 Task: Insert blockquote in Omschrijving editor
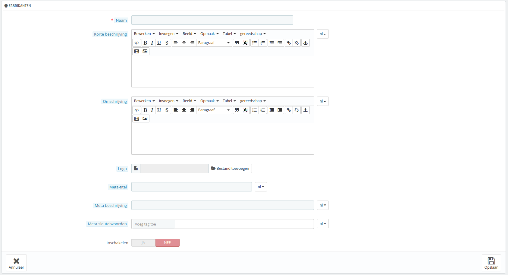tap(237, 110)
